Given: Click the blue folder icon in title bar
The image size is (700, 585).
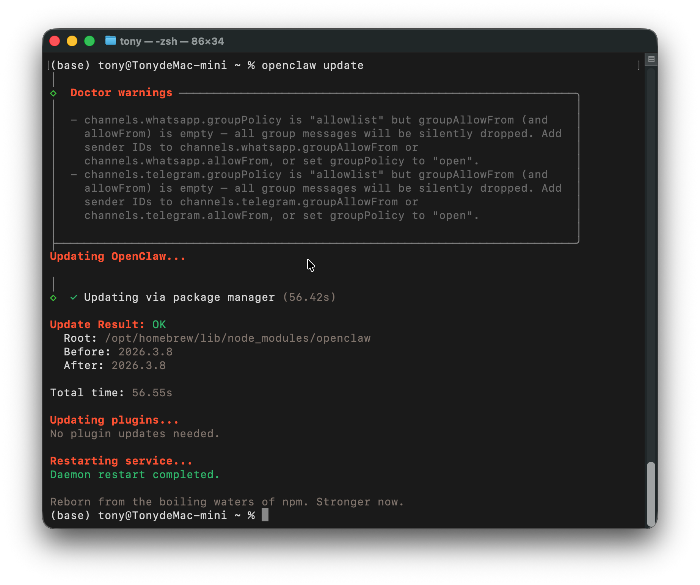Looking at the screenshot, I should (110, 41).
